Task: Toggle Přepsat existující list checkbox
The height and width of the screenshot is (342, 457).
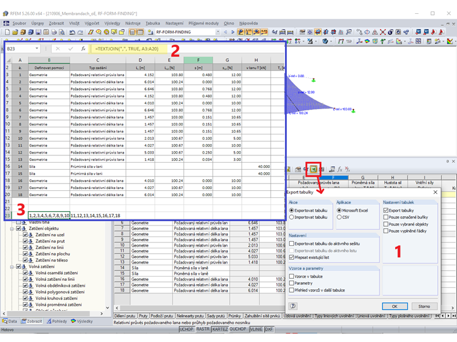Action: [292, 257]
